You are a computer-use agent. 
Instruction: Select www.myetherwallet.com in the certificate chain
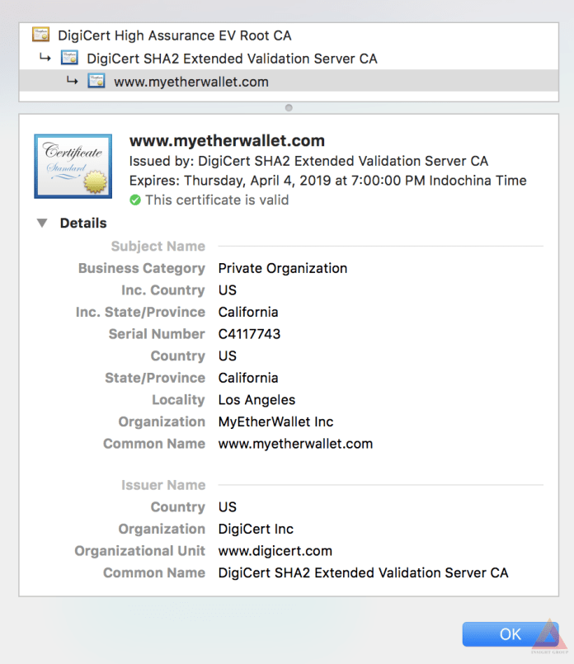(x=191, y=82)
